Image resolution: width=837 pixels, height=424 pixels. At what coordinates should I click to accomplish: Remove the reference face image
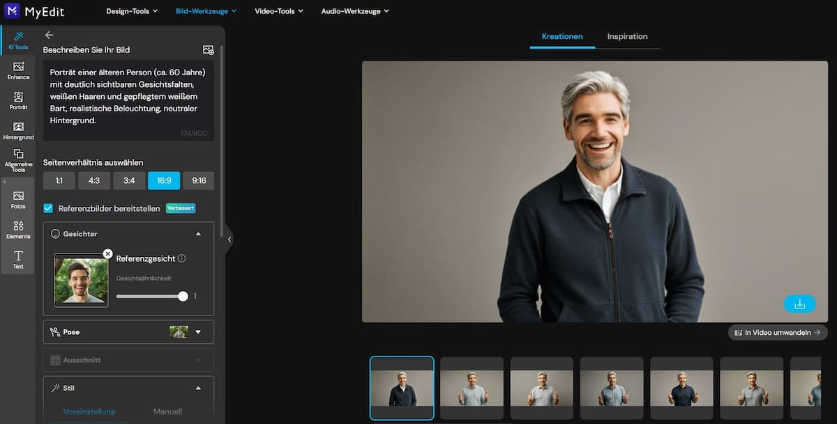pyautogui.click(x=107, y=253)
